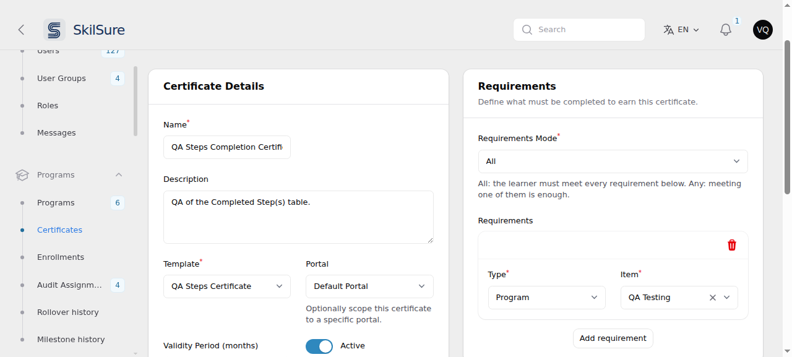The image size is (792, 357).
Task: Clear the QA Testing item selection
Action: pyautogui.click(x=712, y=298)
